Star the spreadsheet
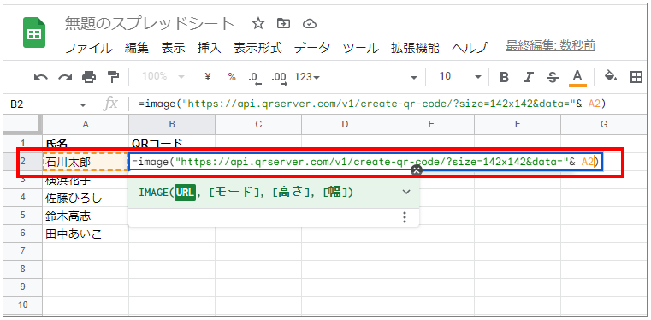 click(258, 24)
